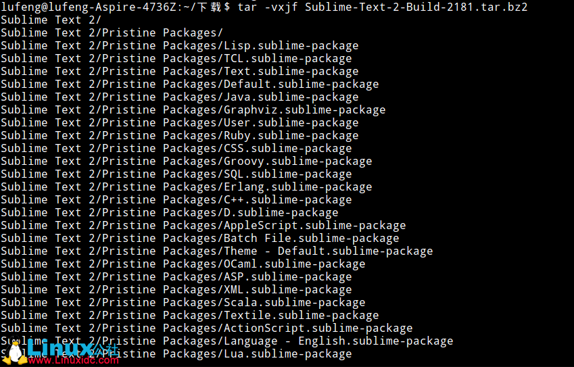
Task: Click the Batch File.sublime-package line
Action: click(311, 238)
